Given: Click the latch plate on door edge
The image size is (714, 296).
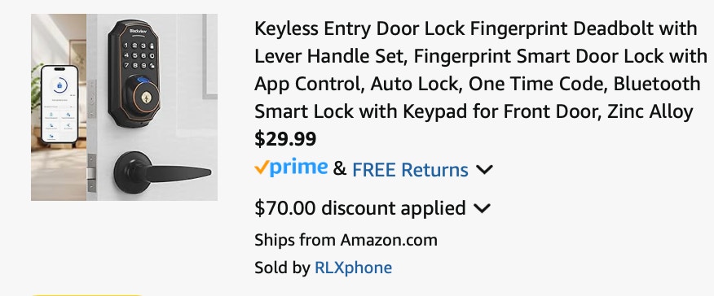Looking at the screenshot, I should 91,173.
